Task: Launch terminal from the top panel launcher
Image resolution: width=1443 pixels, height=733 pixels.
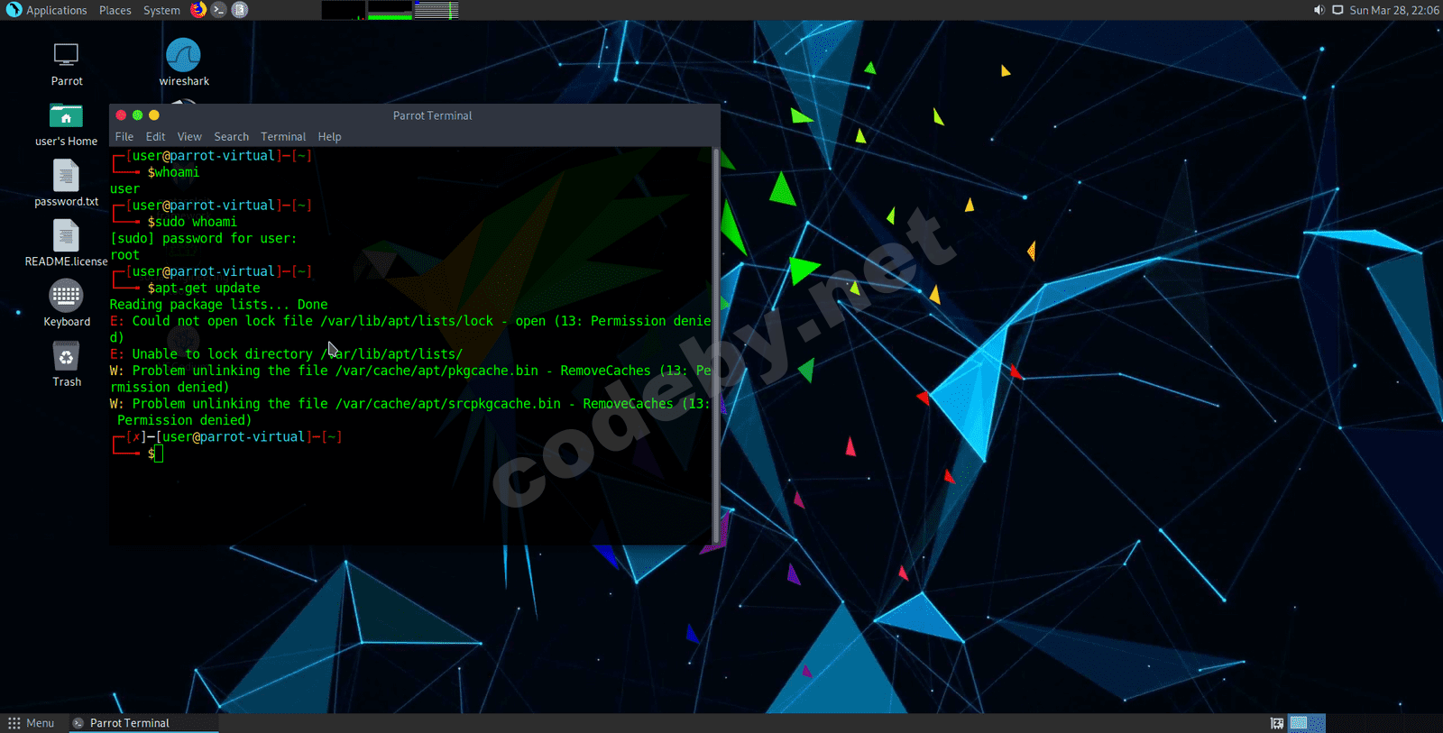Action: [x=218, y=10]
